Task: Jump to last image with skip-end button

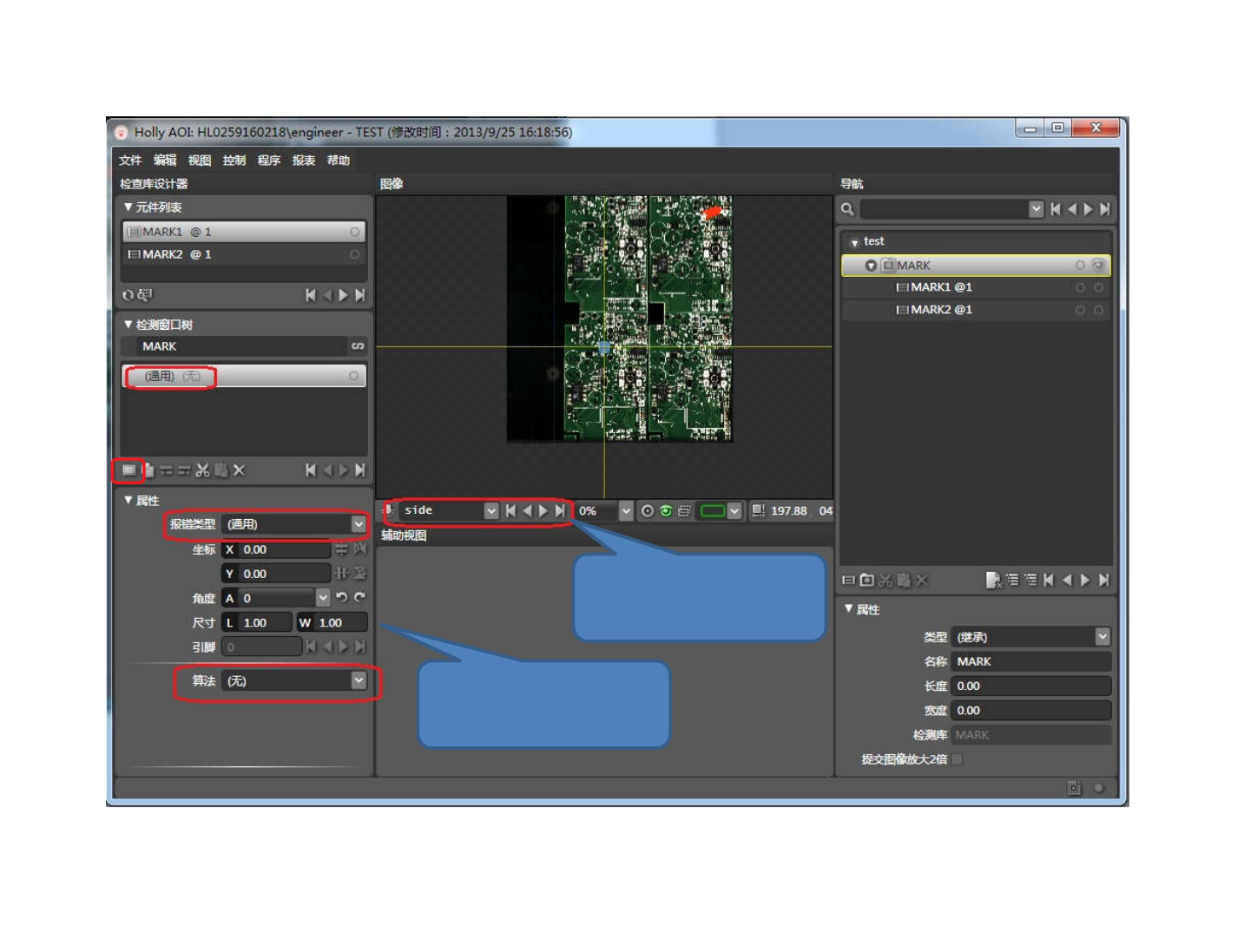Action: [560, 511]
